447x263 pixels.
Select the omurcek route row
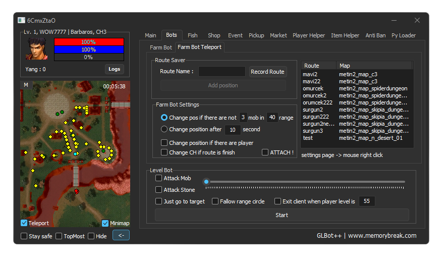[x=357, y=88]
